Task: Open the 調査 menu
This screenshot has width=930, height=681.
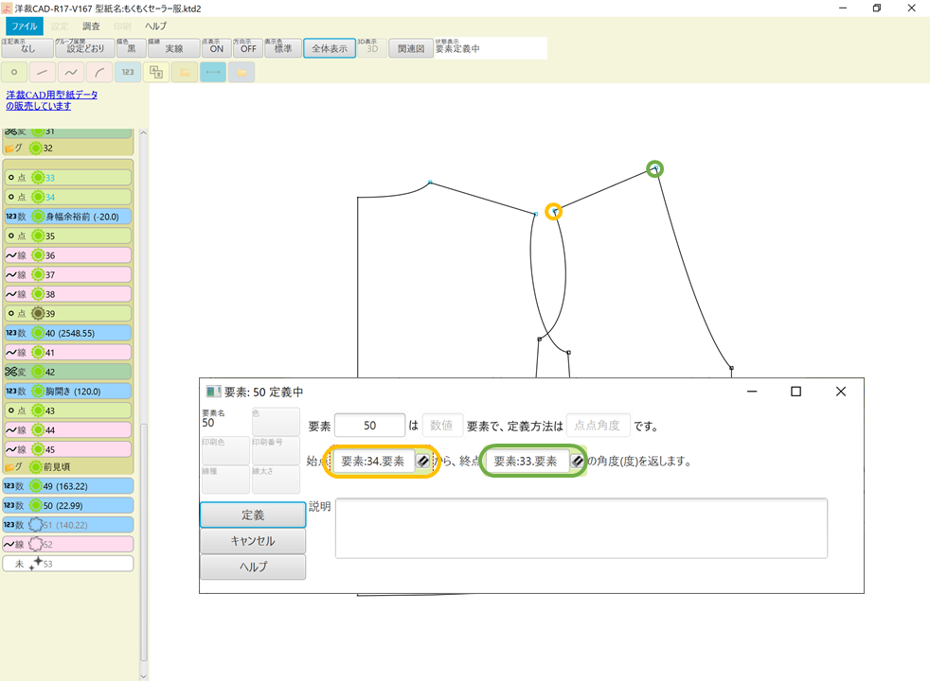Action: tap(90, 26)
